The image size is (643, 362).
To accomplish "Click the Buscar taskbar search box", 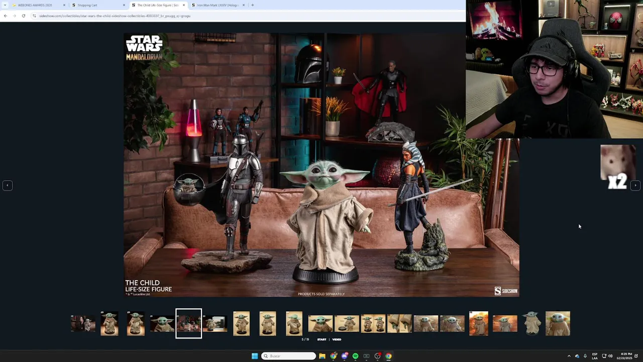I will click(x=289, y=356).
